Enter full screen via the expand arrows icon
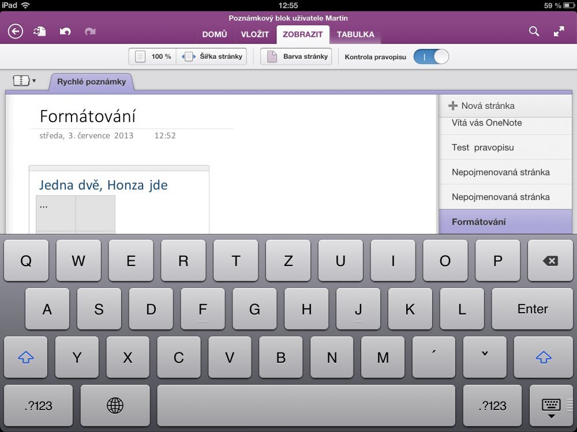 click(x=559, y=31)
